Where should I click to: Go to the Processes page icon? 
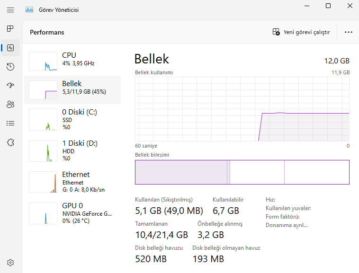coord(10,29)
